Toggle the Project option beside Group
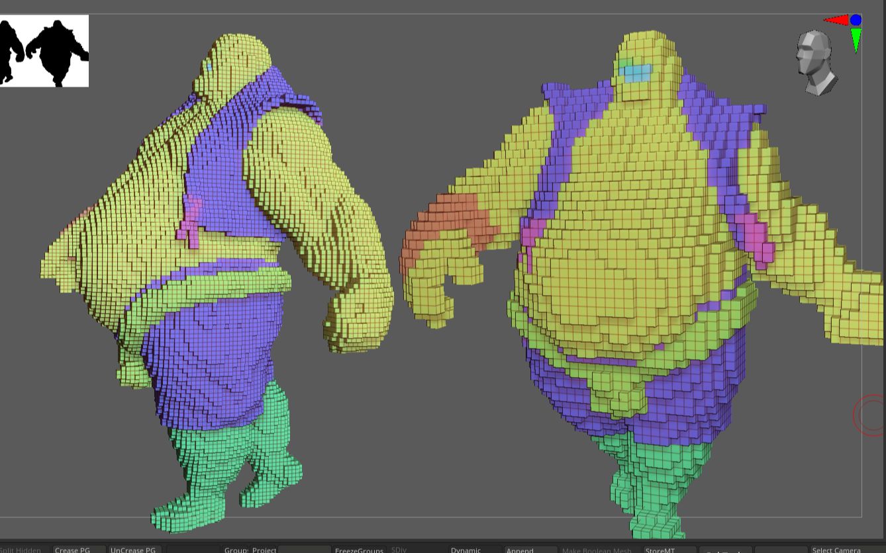The width and height of the screenshot is (886, 553). point(264,549)
